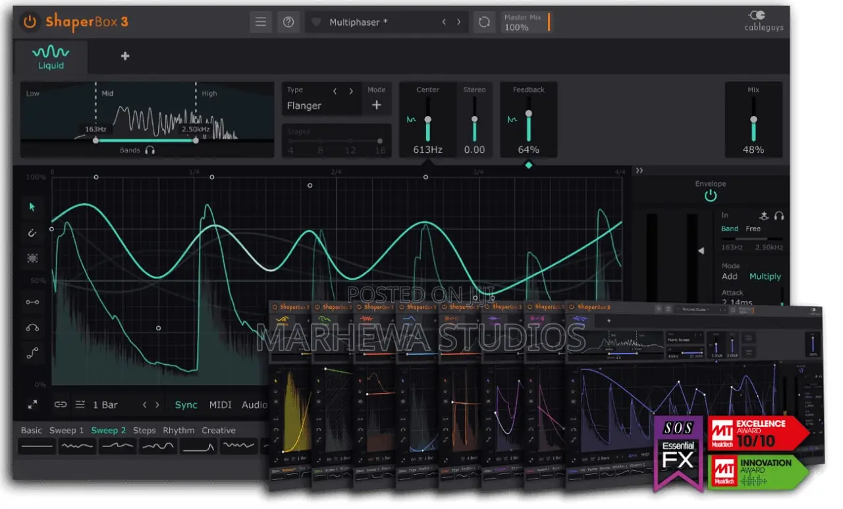Favorite the Multiphaser preset with heart icon
843x509 pixels.
click(x=316, y=22)
